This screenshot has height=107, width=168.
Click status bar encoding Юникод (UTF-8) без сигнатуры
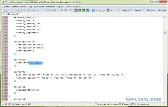[x=135, y=104]
